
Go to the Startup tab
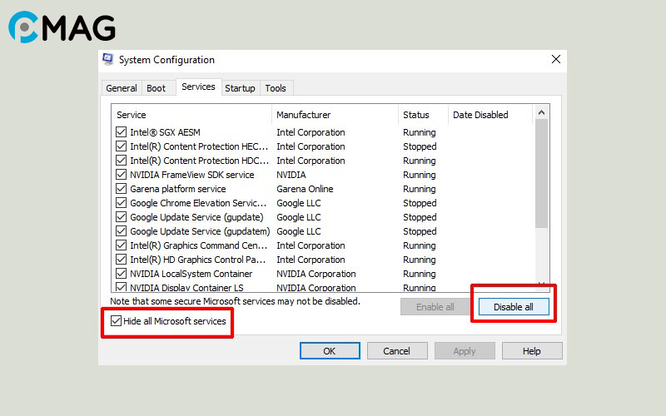click(x=240, y=88)
